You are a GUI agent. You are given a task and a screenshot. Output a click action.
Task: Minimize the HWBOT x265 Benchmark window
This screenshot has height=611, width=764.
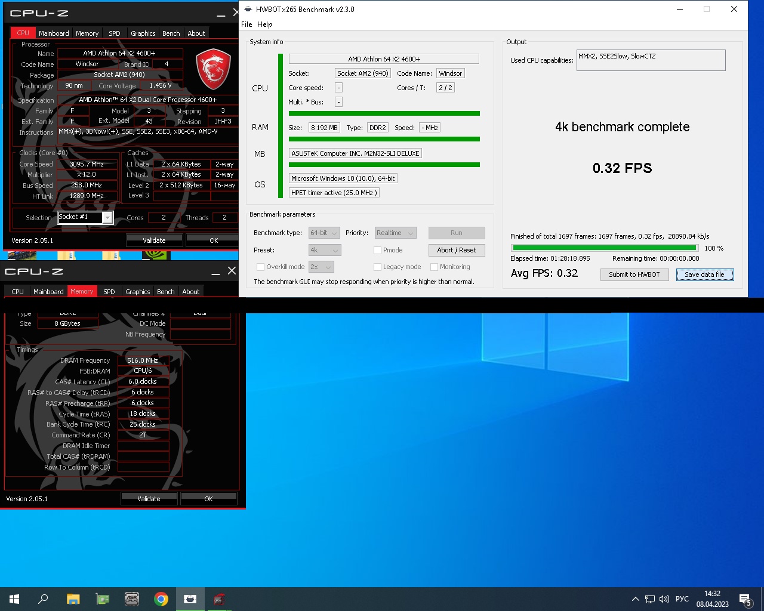680,9
